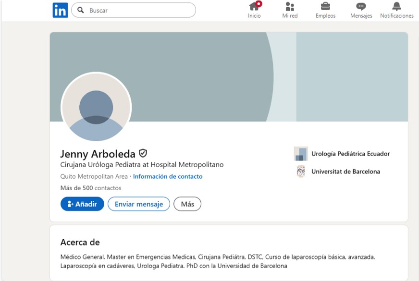419x281 pixels.
Task: Open the Universitat de Barcelona text link
Action: (345, 171)
